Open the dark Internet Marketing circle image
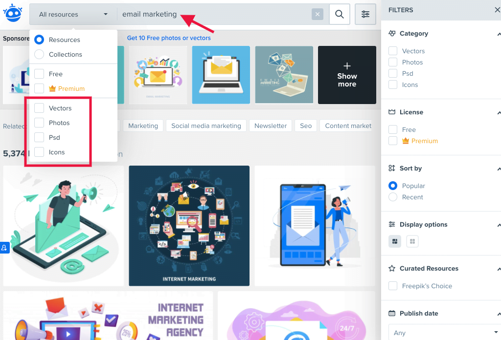This screenshot has width=501, height=340. 189,226
